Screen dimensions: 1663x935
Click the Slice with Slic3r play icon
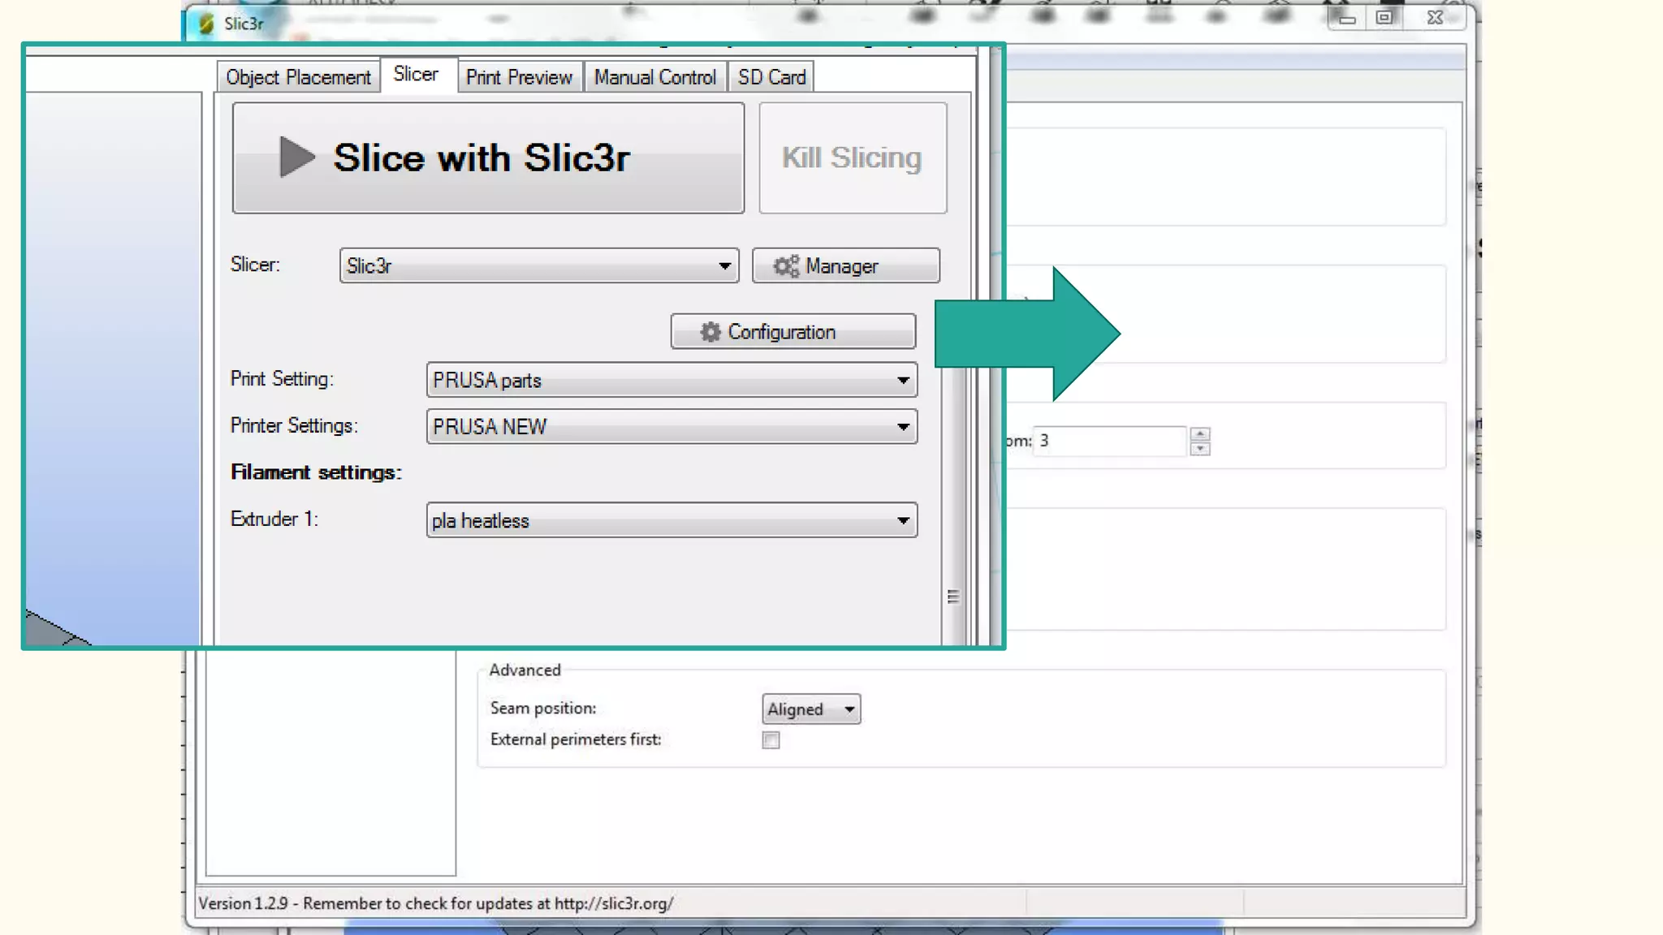[x=296, y=157]
